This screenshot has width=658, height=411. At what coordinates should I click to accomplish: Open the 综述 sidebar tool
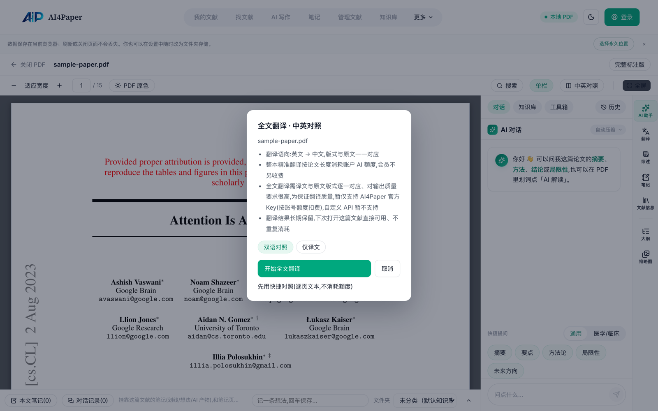click(x=645, y=157)
